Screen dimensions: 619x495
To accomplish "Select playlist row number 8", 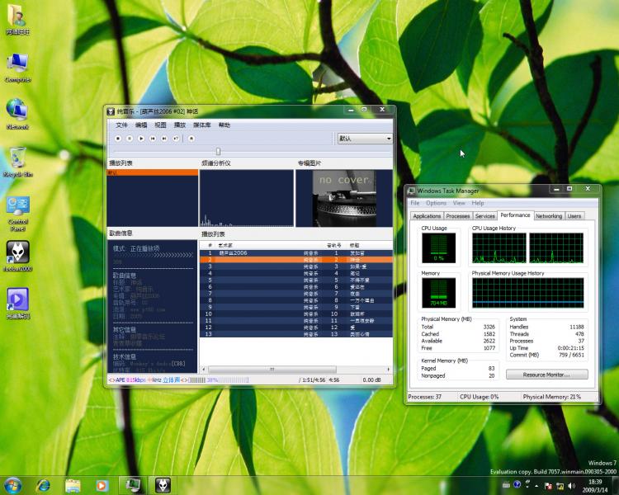I will pyautogui.click(x=296, y=300).
